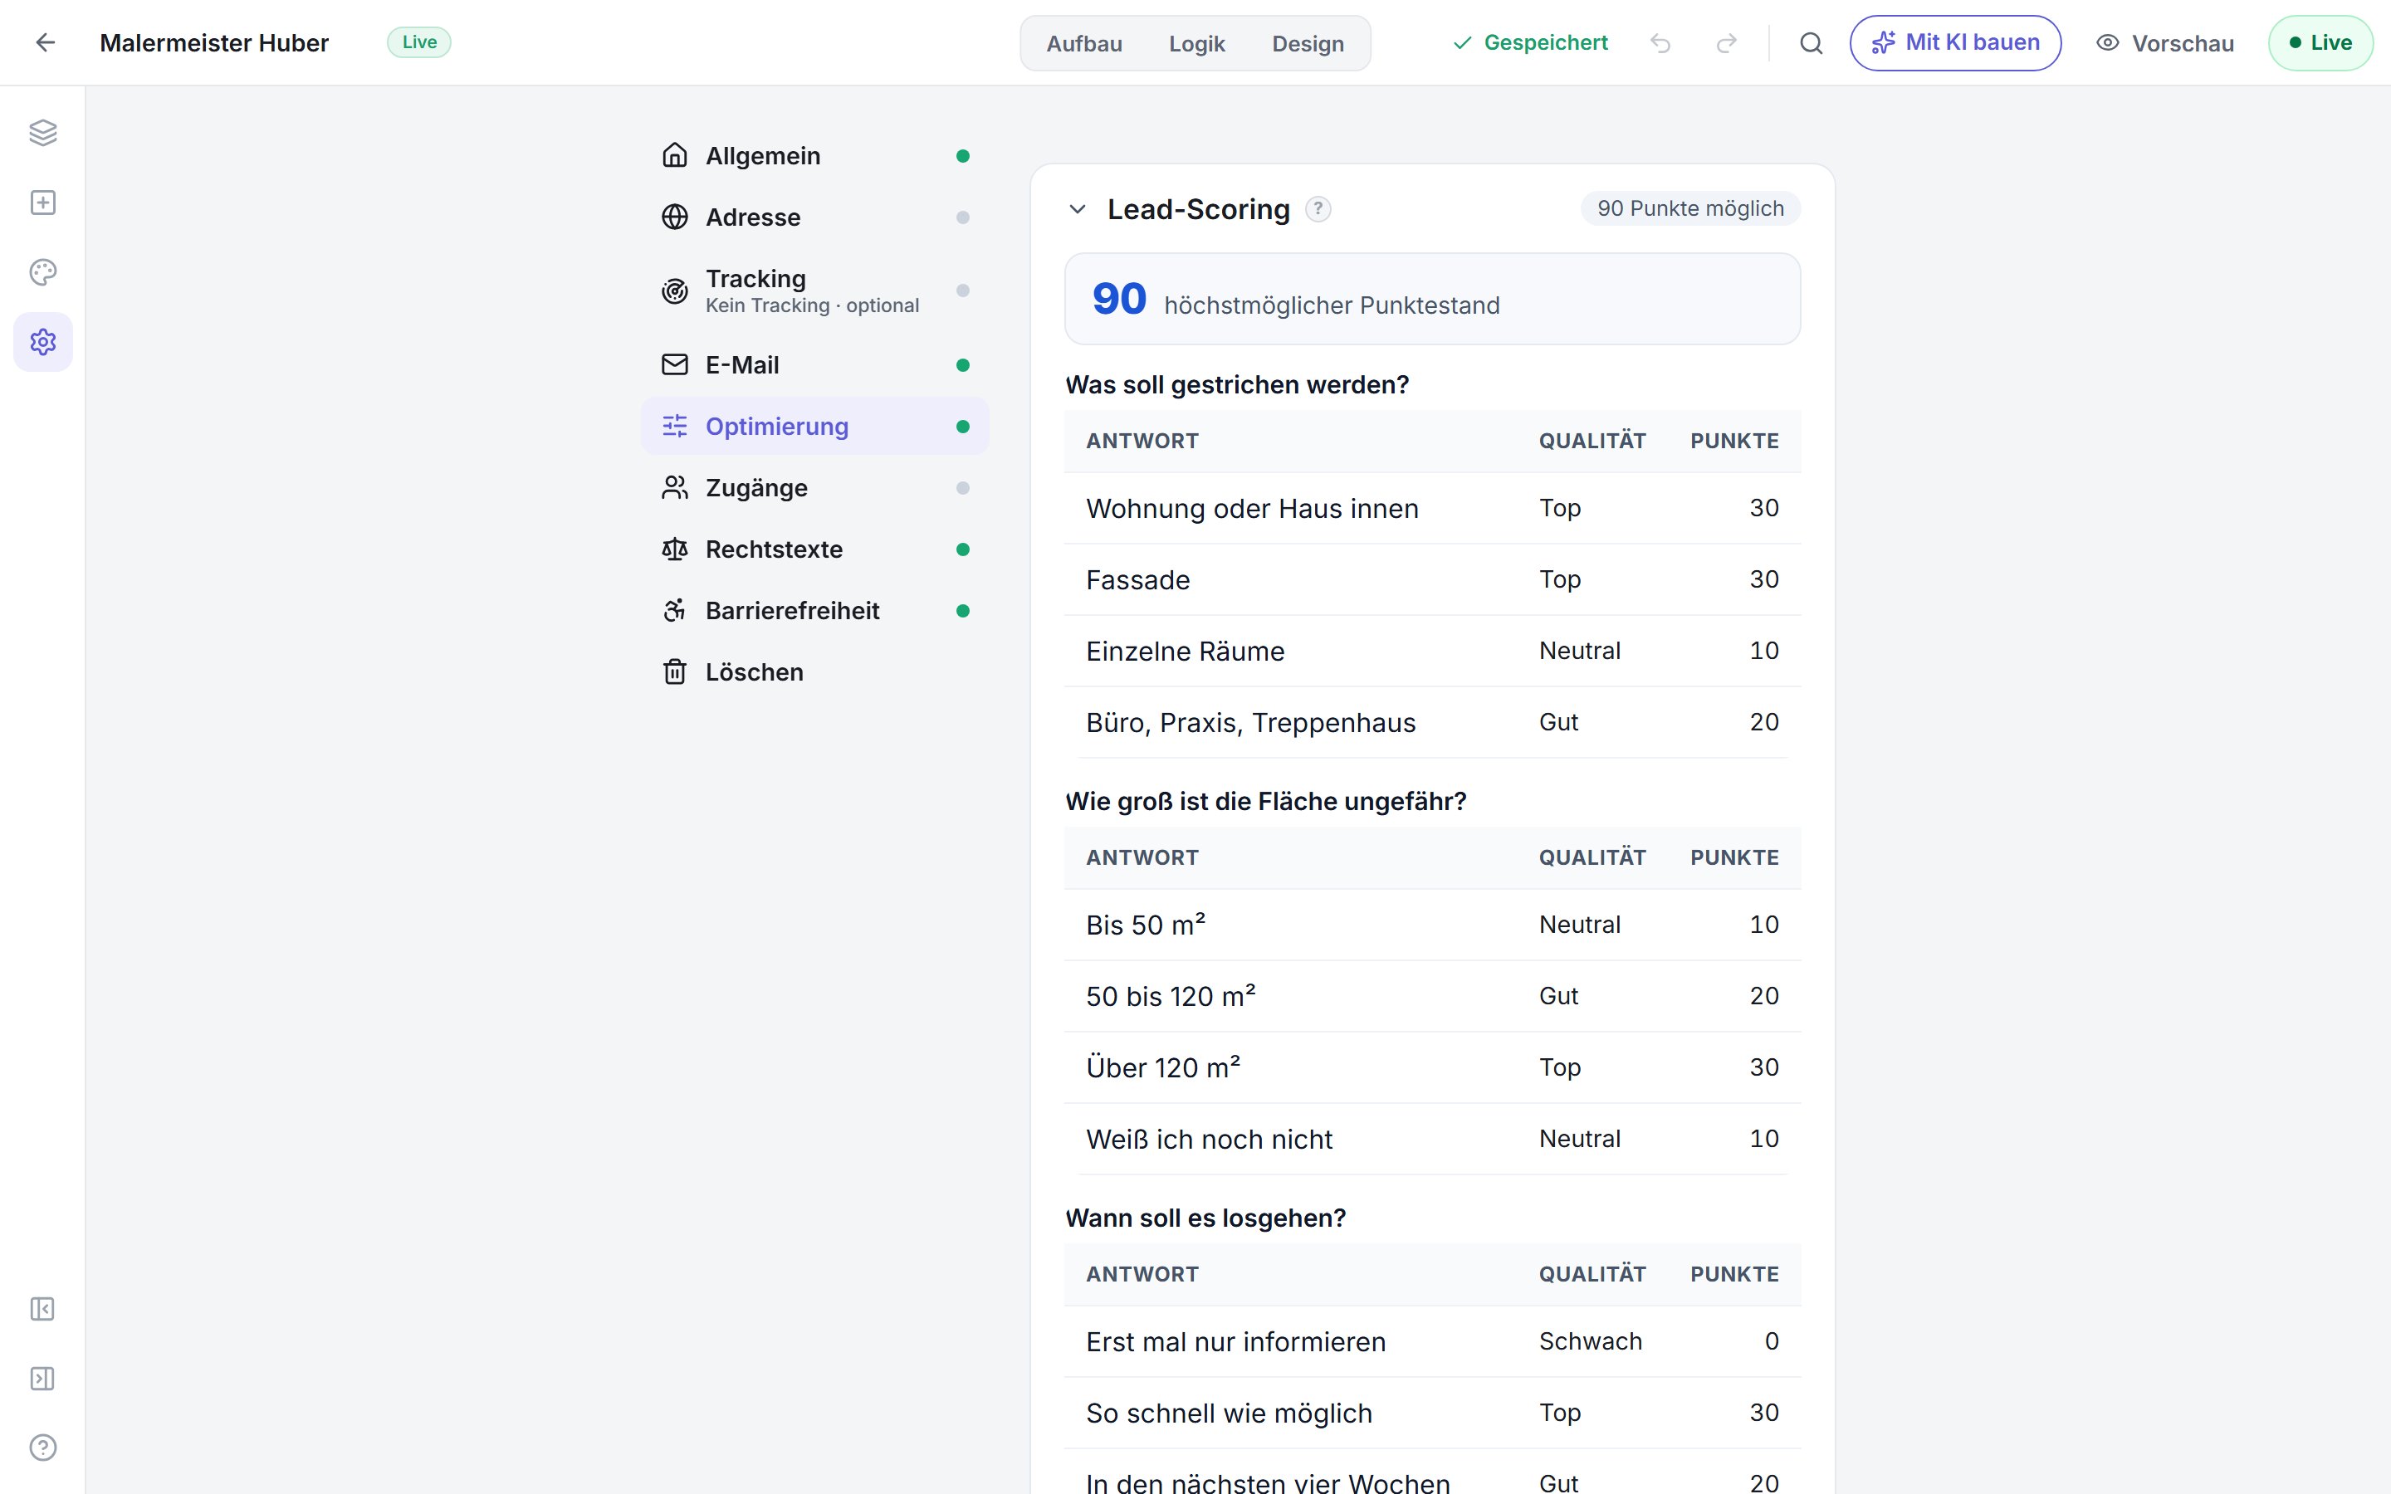2391x1494 pixels.
Task: Select the Wohnung oder Haus innen row
Action: [x=1433, y=508]
